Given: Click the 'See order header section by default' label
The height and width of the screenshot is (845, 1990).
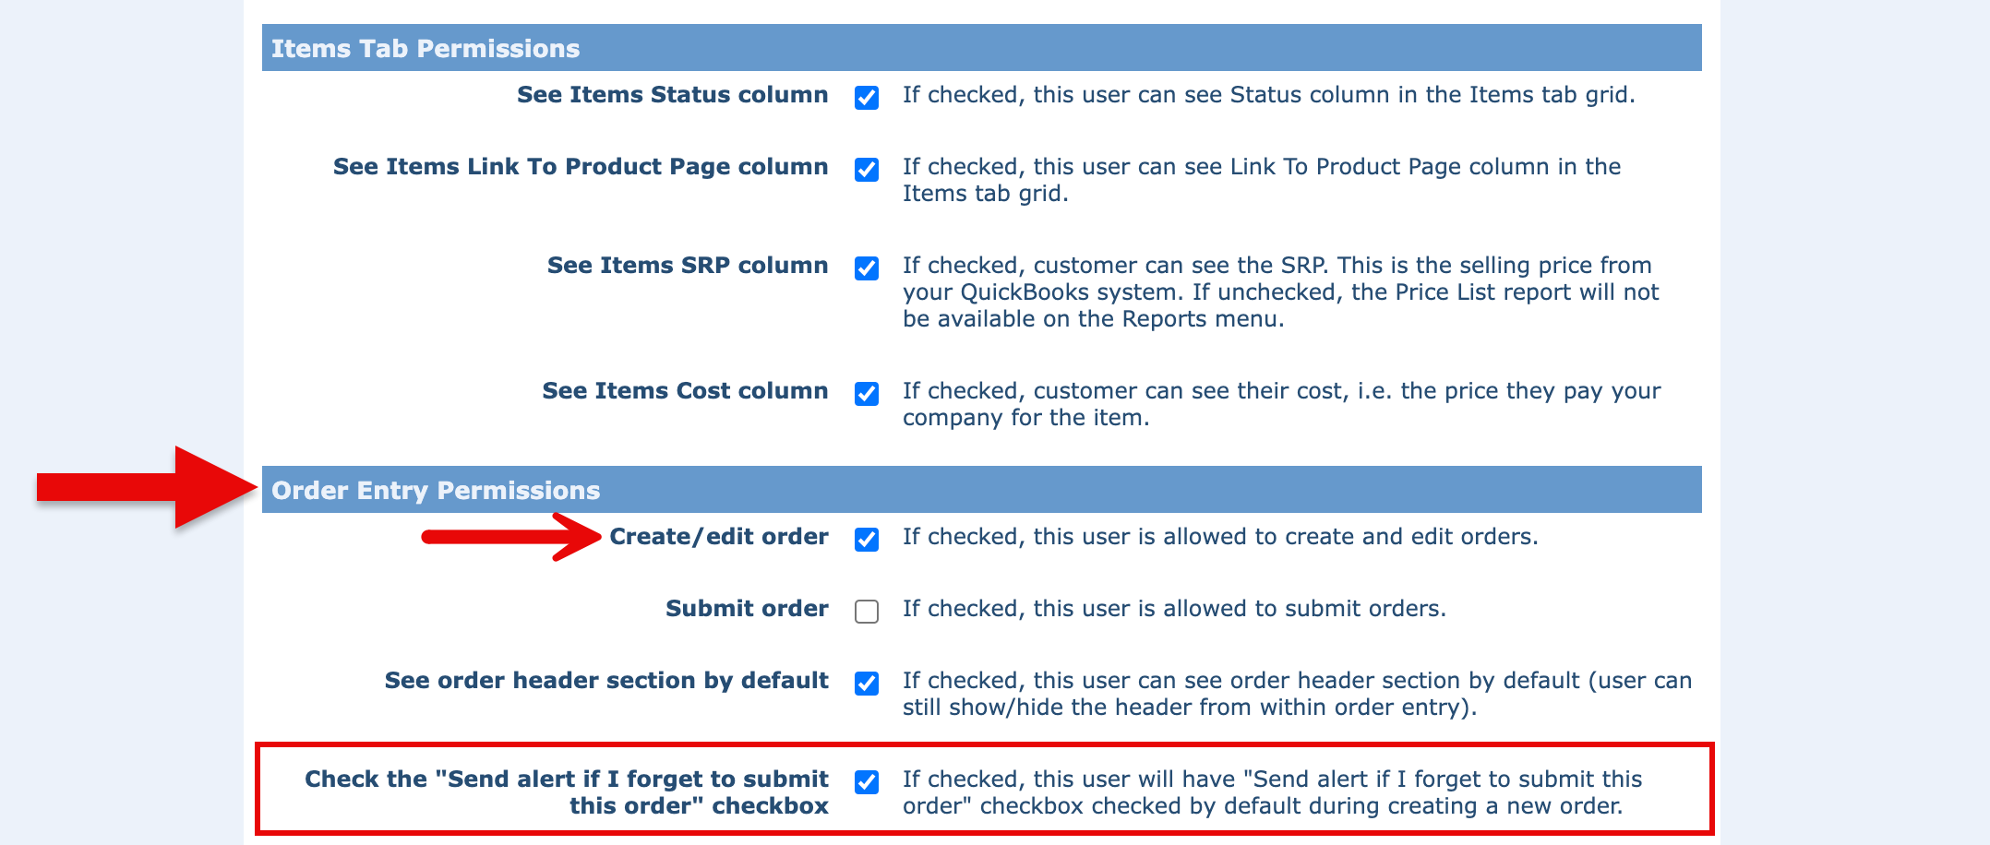Looking at the screenshot, I should tap(606, 680).
